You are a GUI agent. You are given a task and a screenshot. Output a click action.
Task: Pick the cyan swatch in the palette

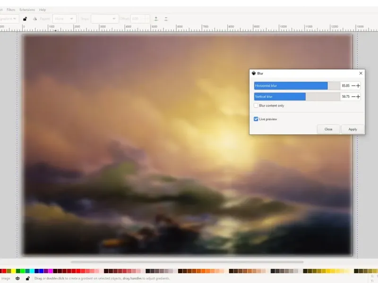point(32,271)
